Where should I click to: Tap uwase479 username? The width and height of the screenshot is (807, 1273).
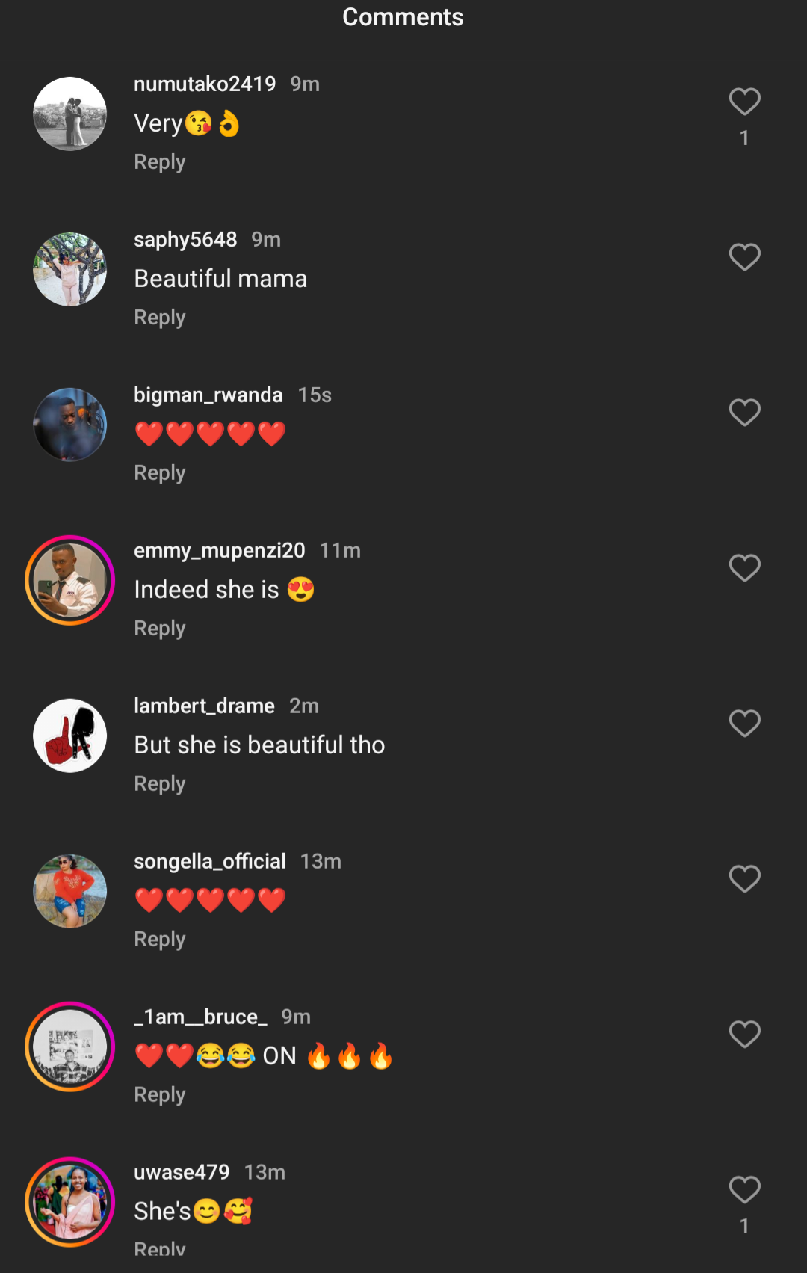[x=182, y=1172]
